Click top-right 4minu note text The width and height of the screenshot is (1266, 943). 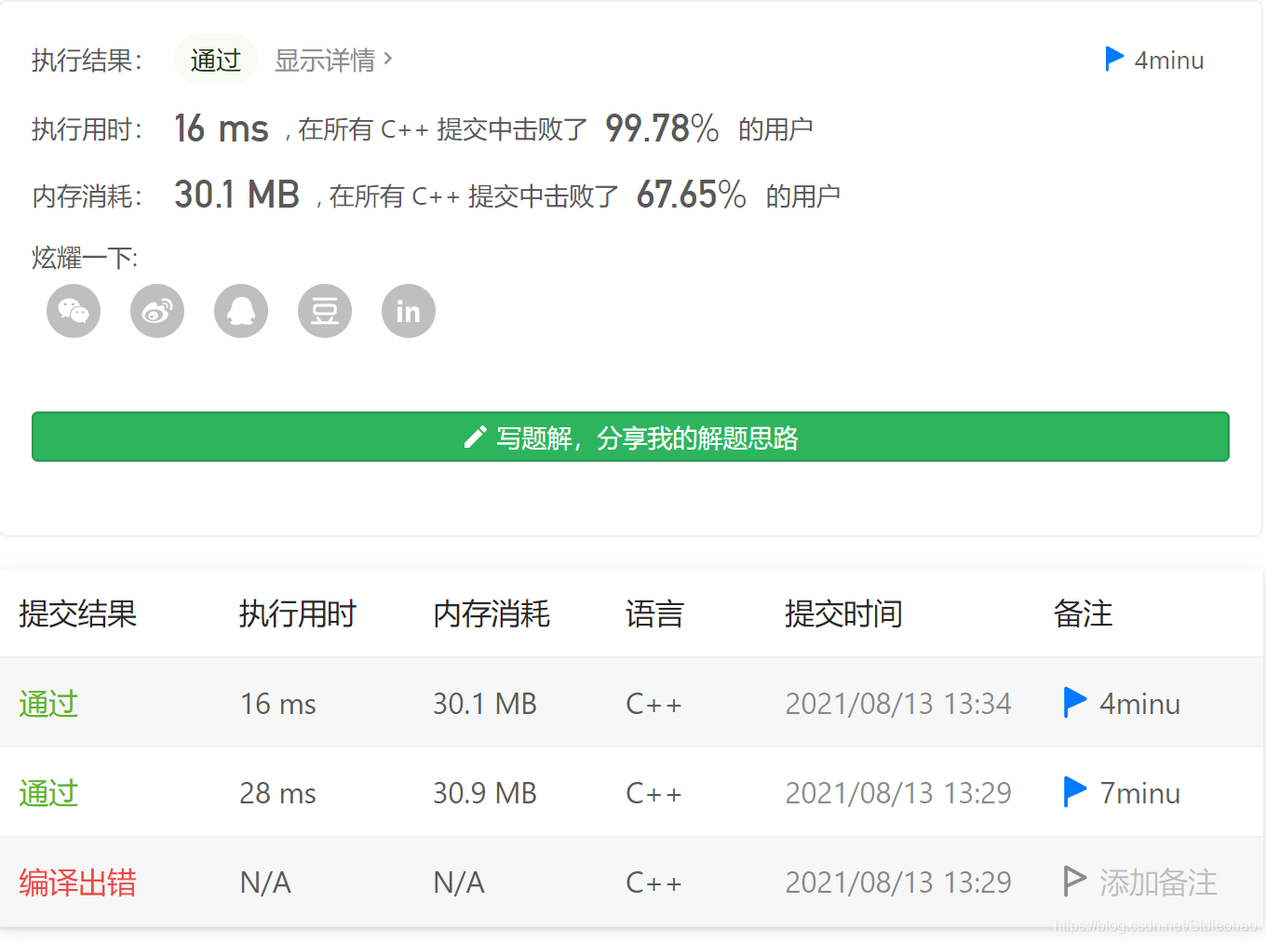[1168, 61]
